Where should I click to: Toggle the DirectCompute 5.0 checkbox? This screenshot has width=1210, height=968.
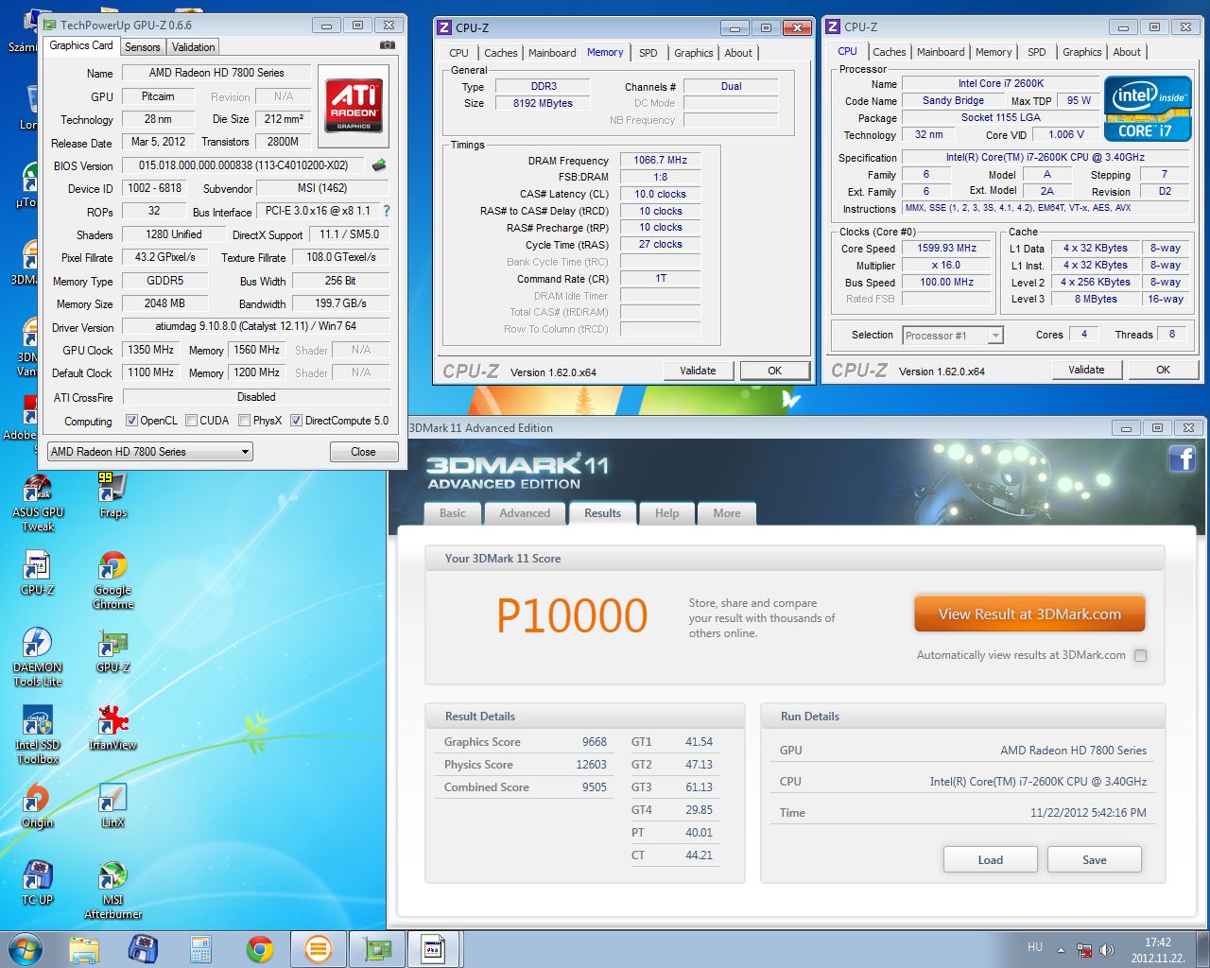[x=296, y=421]
